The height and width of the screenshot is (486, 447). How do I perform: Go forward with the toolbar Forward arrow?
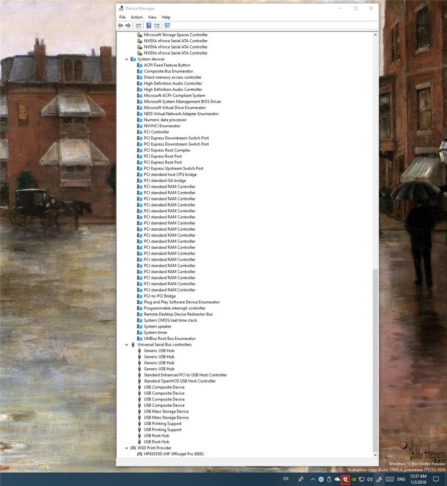(128, 26)
